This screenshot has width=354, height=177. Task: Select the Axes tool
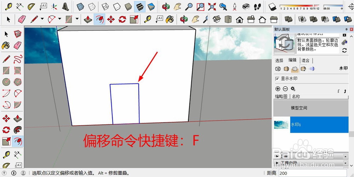(x=54, y=6)
